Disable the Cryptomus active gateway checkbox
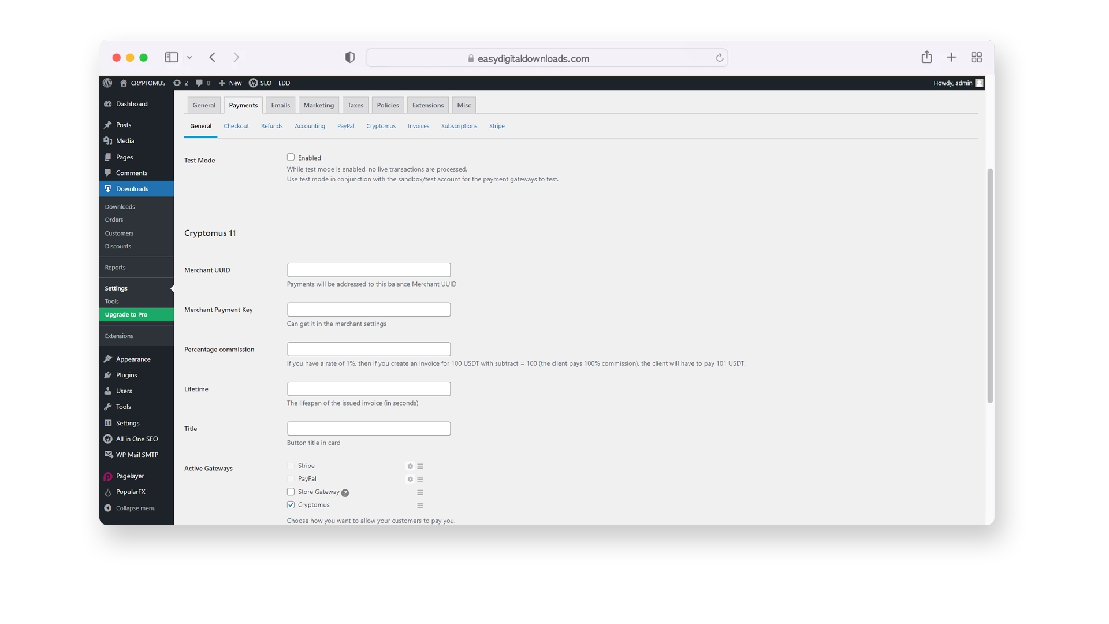Image resolution: width=1109 pixels, height=624 pixels. (x=291, y=504)
